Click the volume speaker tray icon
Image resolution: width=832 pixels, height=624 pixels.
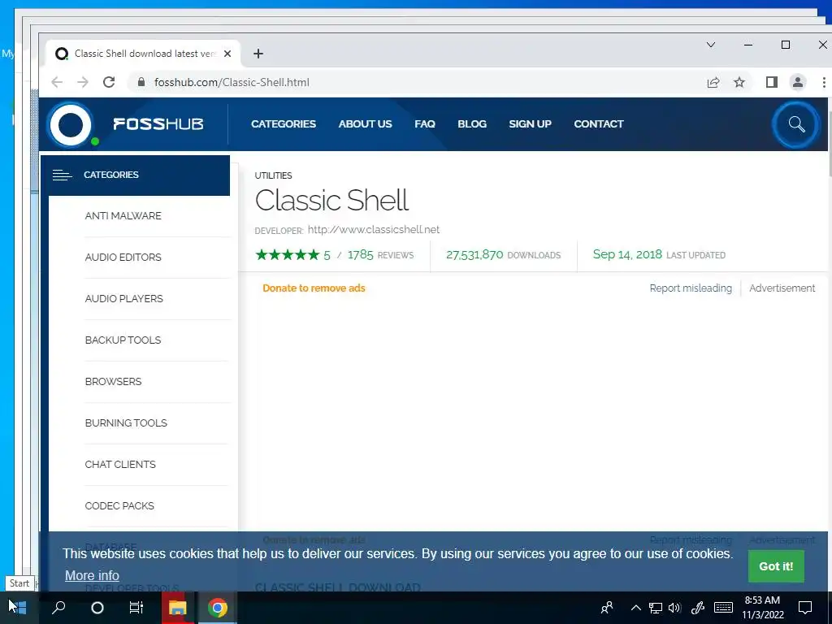coord(674,608)
